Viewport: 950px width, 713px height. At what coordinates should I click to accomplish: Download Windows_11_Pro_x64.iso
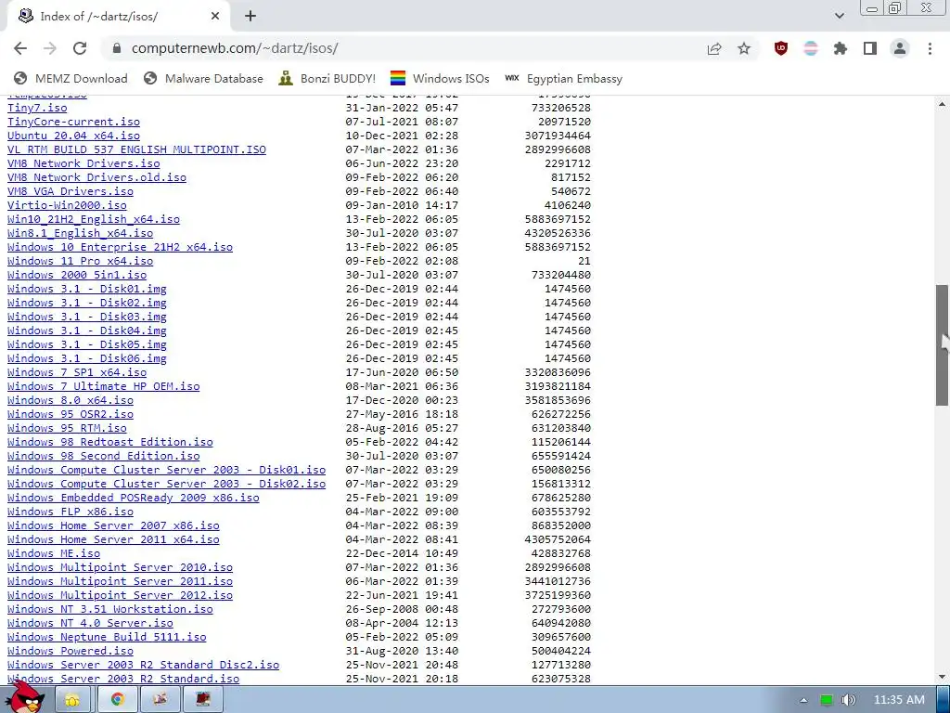(x=80, y=261)
